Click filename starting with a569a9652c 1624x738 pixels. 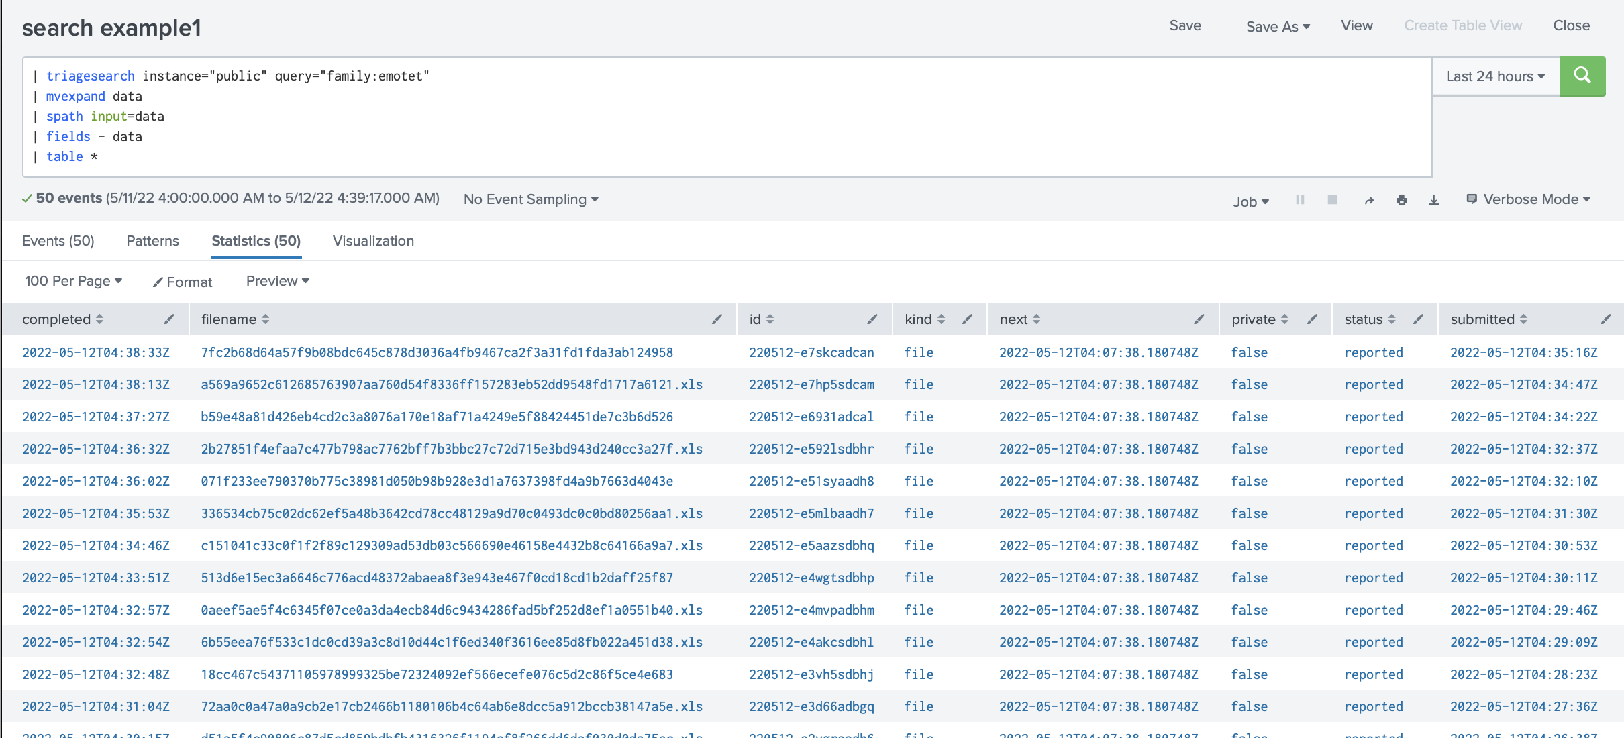(452, 384)
